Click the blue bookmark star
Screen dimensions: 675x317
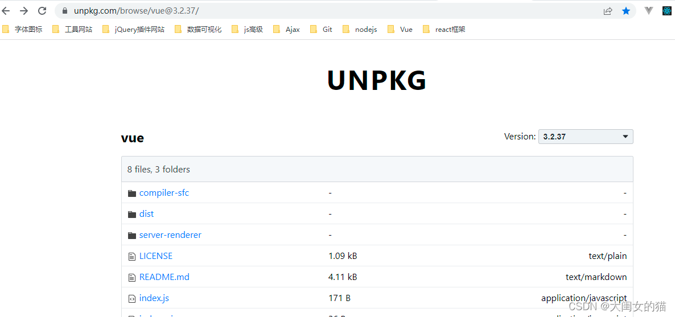(626, 11)
